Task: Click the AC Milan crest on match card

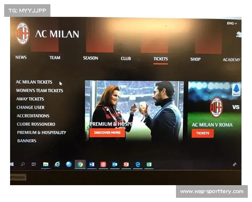Action: coord(217,107)
